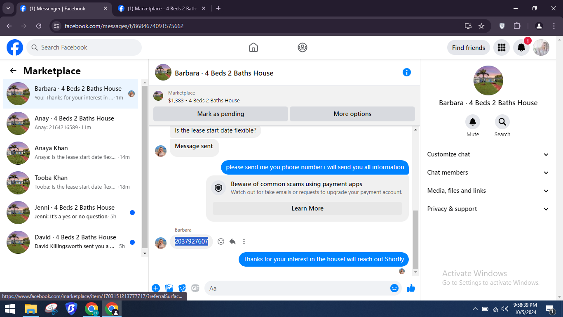Reply to the 2037927607 message

tap(232, 241)
